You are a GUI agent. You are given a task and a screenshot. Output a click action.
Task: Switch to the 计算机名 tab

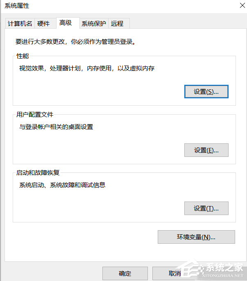coord(20,23)
